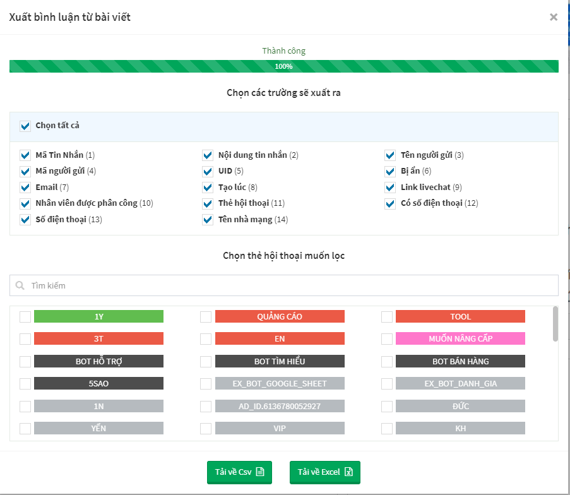Toggle the Số điện thoại (13) checkbox

coord(25,220)
